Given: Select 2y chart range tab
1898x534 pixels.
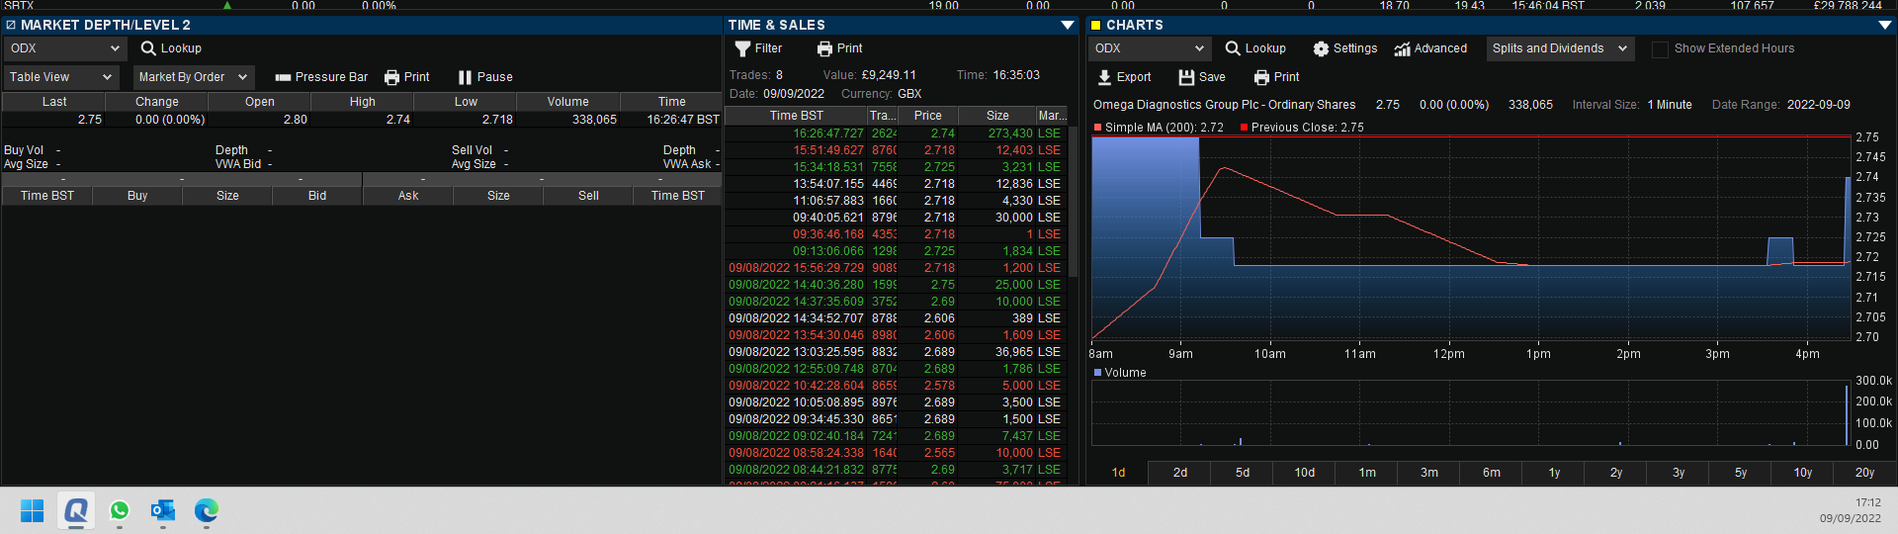Looking at the screenshot, I should tap(1616, 473).
